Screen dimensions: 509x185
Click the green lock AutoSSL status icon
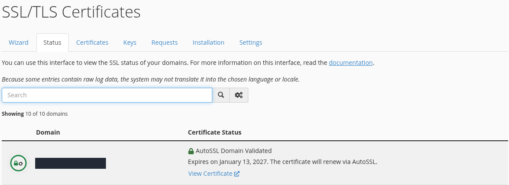18,163
